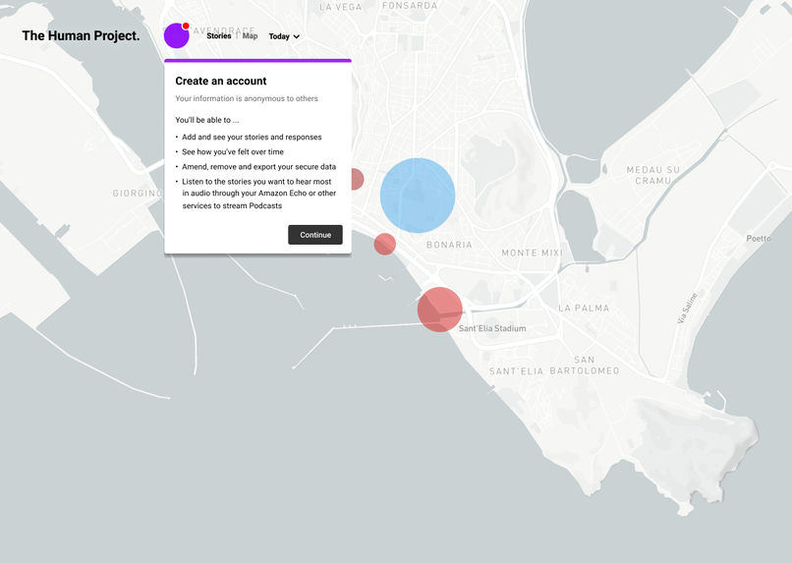This screenshot has width=792, height=563.
Task: Click the FONSARDA map label
Action: coord(410,5)
